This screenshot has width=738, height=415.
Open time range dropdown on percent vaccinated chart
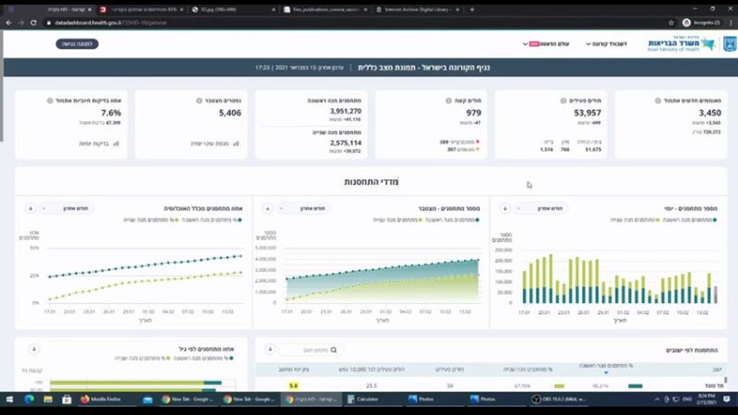67,209
